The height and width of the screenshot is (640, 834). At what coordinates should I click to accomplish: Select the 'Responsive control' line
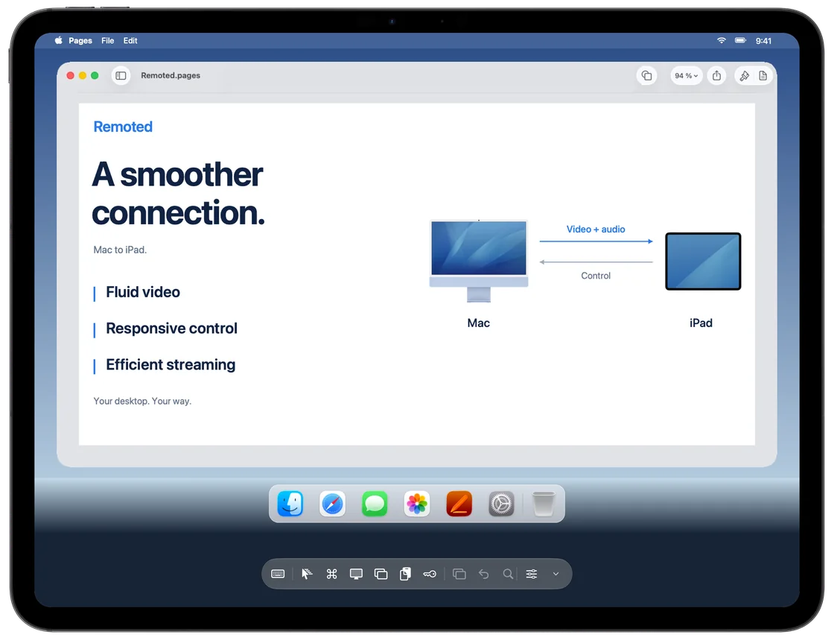(x=171, y=329)
